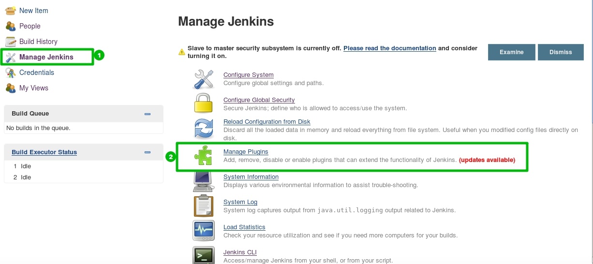
Task: Open the System Log link
Action: [240, 202]
